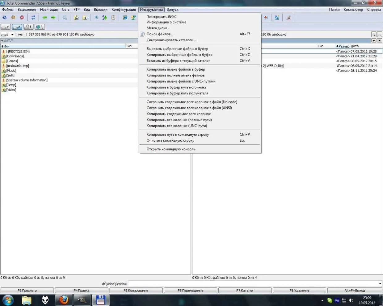The width and height of the screenshot is (383, 306).
Task: Click the A-Z sort toolbar icon
Action: [105, 18]
